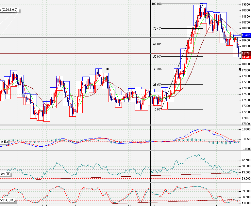Click the 72.500 level on the RSI scale
The width and height of the screenshot is (251, 206).
pos(246,160)
